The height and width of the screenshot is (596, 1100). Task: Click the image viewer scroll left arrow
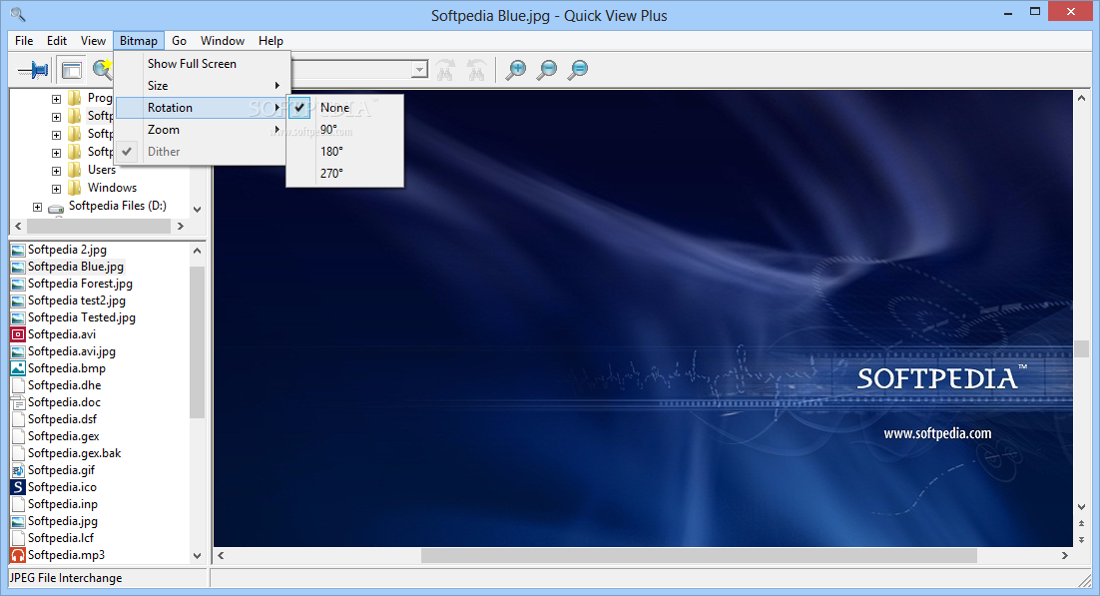[x=221, y=555]
